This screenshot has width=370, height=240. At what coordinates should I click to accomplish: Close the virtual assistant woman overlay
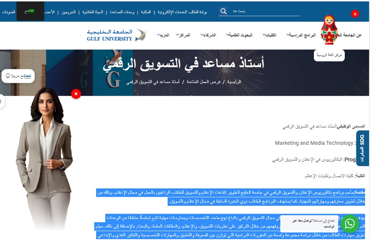[x=76, y=94]
